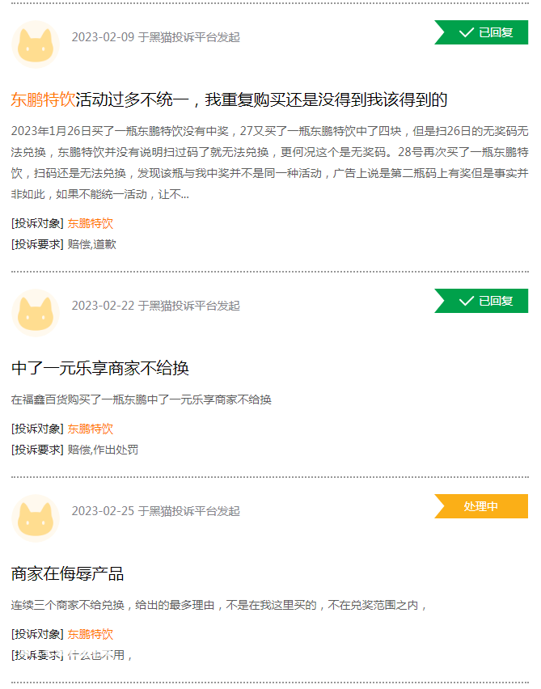The image size is (541, 689).
Task: Open the complaint titled 东鹏特饮活动过多不统一
Action: pos(229,99)
